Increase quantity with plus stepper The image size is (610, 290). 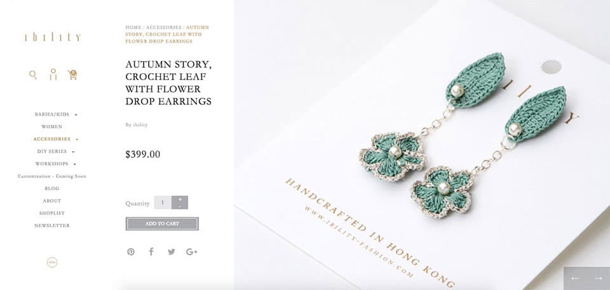[x=180, y=199]
